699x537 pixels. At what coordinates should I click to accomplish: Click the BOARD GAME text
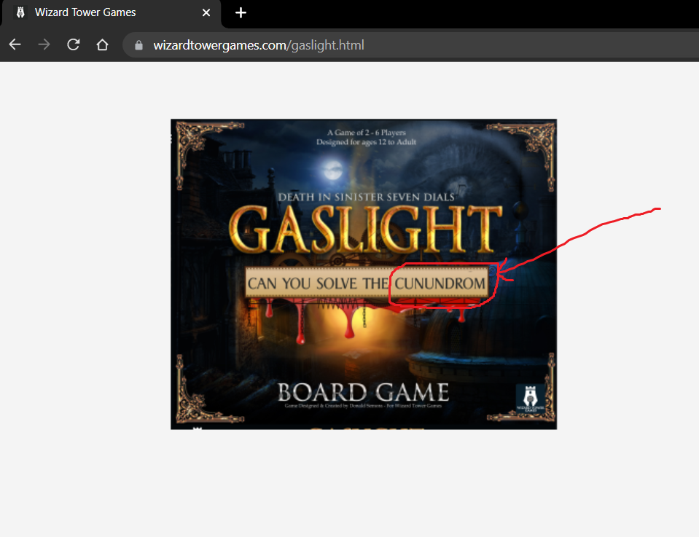click(x=363, y=392)
